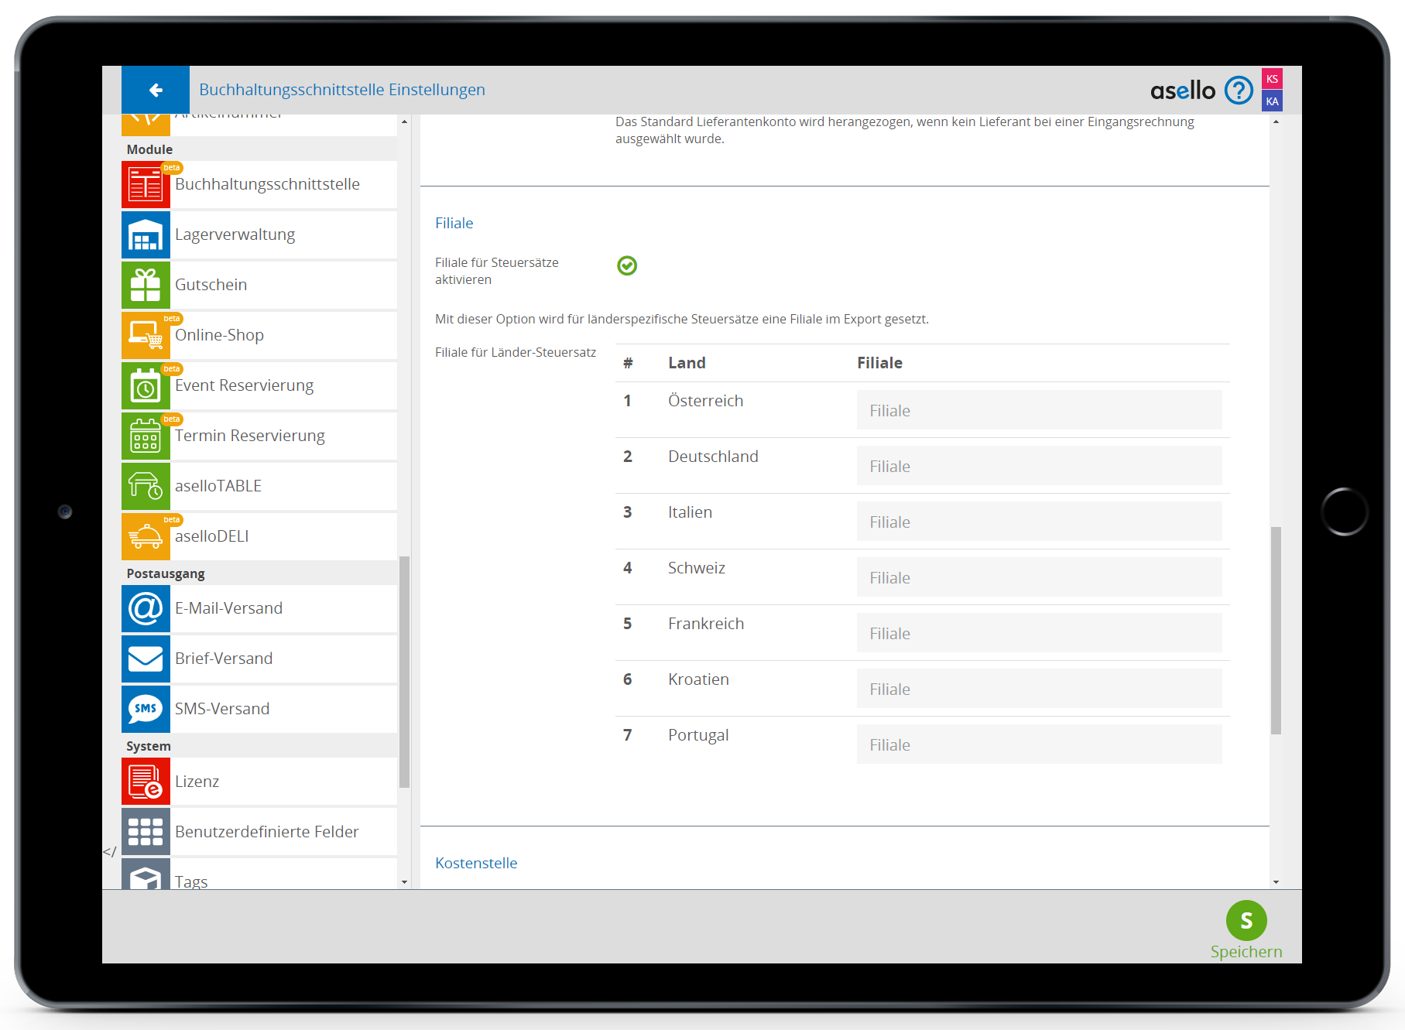Open the aselloTABLE icon
The image size is (1405, 1030).
[146, 487]
